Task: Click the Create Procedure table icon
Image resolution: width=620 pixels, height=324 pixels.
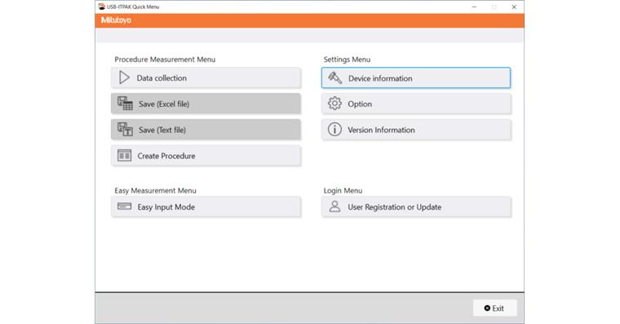Action: [125, 156]
